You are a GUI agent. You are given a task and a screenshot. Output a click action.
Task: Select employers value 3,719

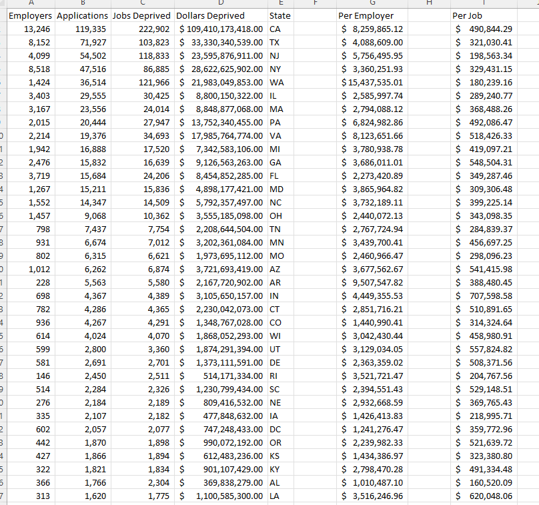[31, 176]
